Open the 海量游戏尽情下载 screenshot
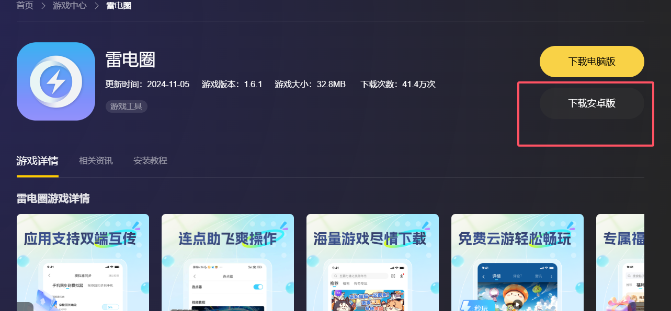This screenshot has height=311, width=671. 372,262
